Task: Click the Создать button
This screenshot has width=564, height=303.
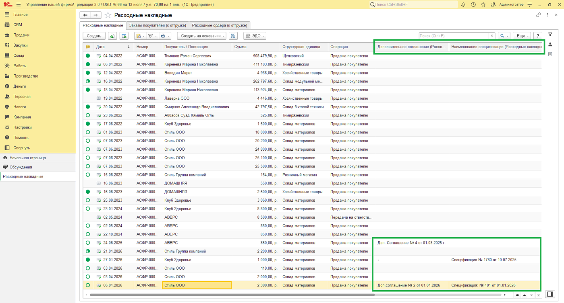Action: coord(94,36)
